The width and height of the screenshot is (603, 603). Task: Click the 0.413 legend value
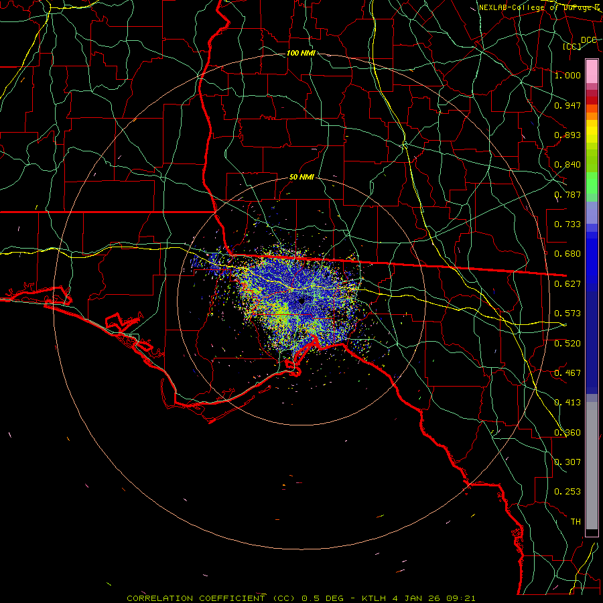pyautogui.click(x=567, y=403)
